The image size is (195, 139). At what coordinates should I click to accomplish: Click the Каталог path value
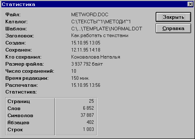pyautogui.click(x=101, y=22)
